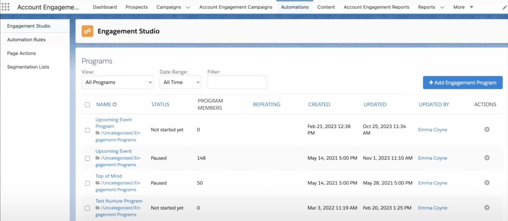Click the Nov 1, 2023 11:10 AM date

coord(388,158)
